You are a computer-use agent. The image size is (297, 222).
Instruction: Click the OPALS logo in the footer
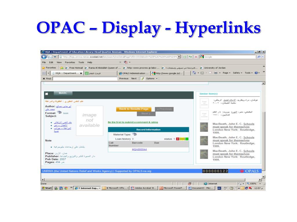click(249, 171)
